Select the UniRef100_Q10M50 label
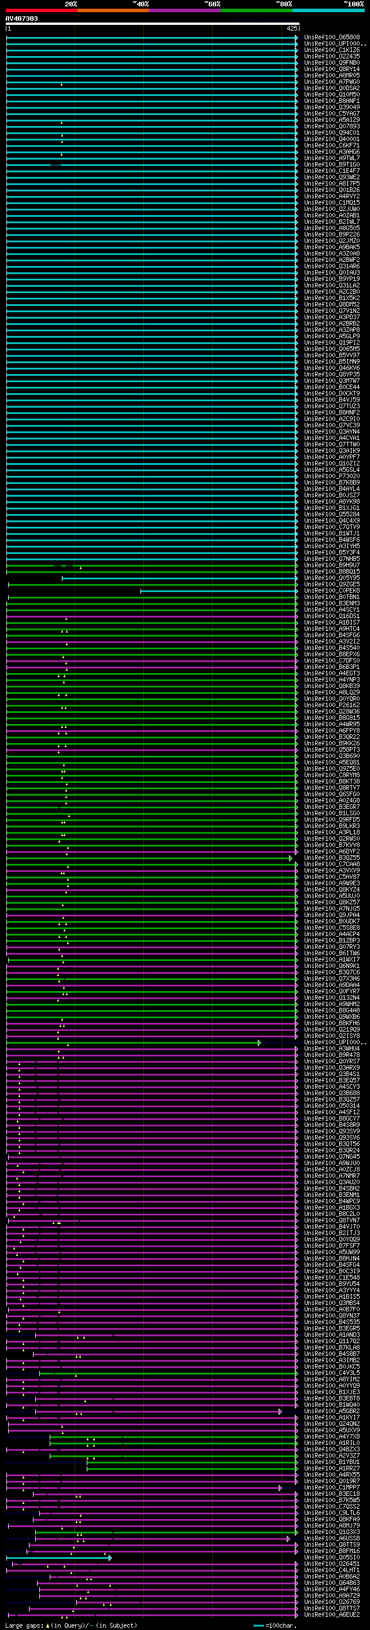 click(332, 94)
